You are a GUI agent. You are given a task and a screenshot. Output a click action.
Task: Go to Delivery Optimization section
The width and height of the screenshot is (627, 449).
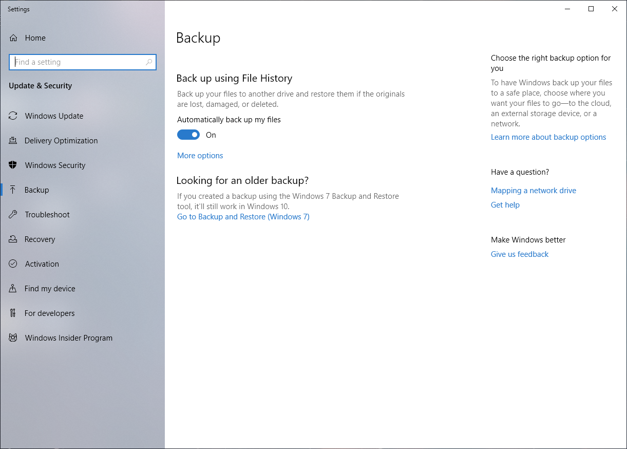coord(82,141)
